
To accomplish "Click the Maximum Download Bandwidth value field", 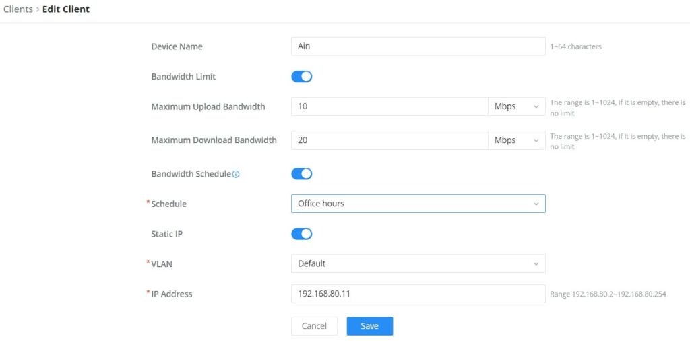I will (389, 140).
